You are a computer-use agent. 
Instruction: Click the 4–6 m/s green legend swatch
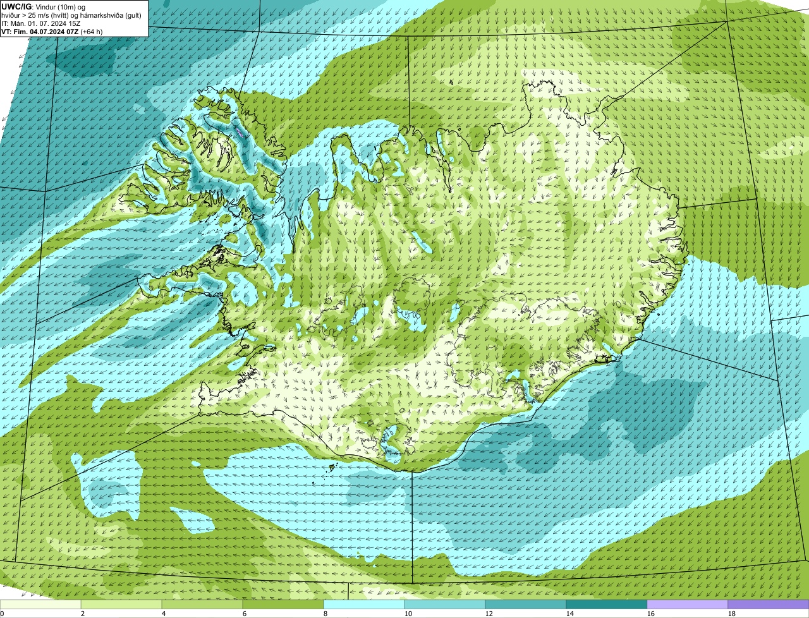coord(203,605)
